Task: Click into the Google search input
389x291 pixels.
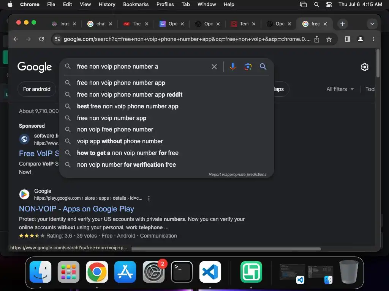Action: [141, 67]
